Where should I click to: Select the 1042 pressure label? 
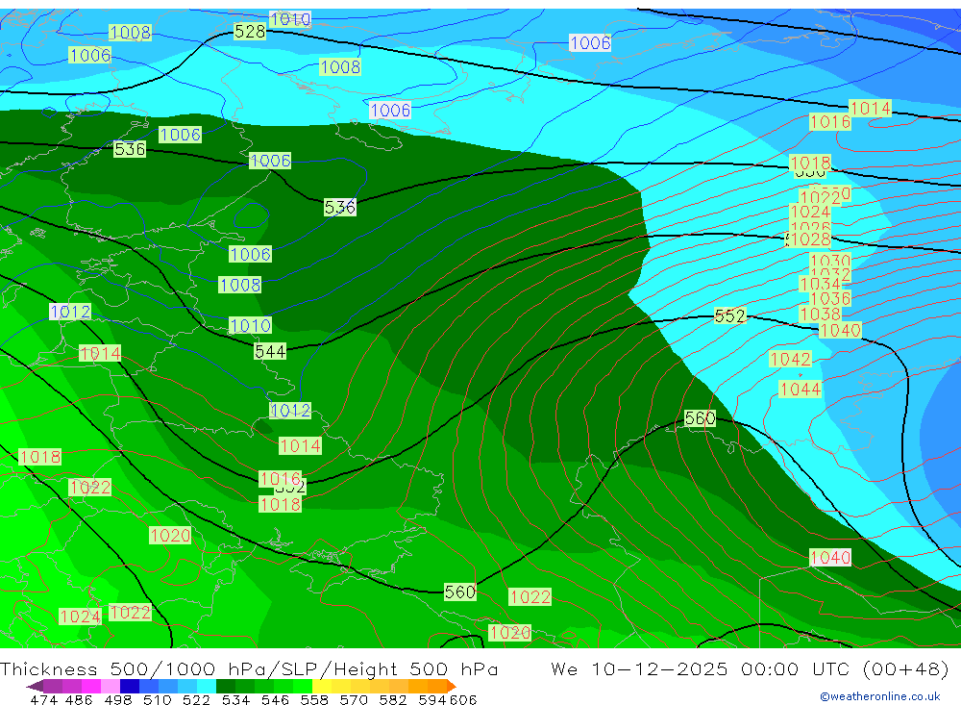pos(790,359)
